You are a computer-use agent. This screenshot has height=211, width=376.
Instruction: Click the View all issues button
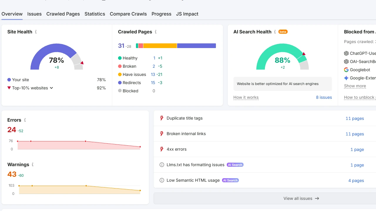[x=265, y=198]
